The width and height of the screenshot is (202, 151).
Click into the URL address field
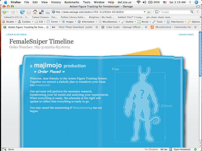click(x=99, y=12)
